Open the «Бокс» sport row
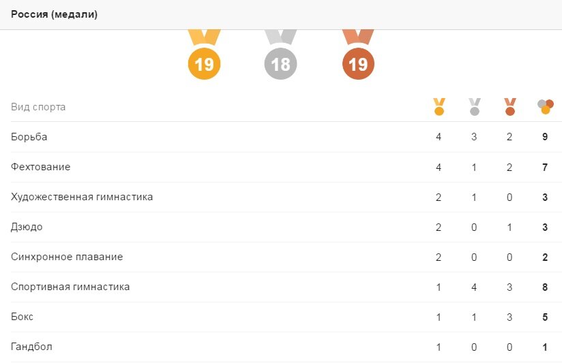This screenshot has width=562, height=363. tap(23, 317)
